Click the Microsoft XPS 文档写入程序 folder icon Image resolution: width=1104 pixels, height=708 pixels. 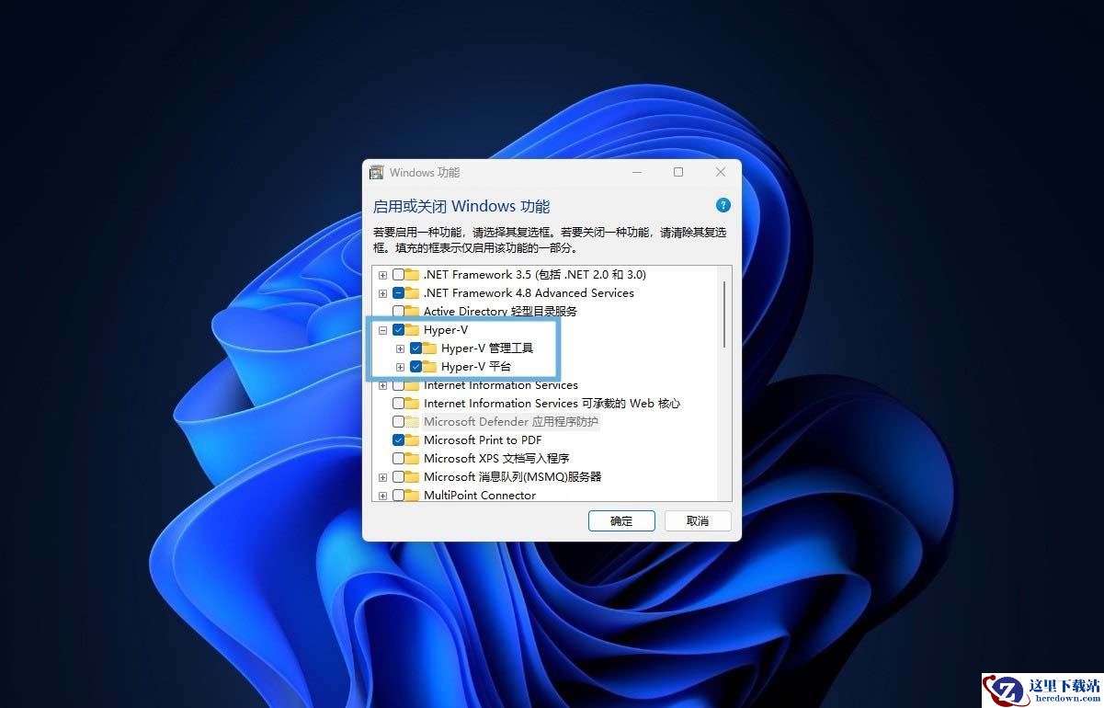pyautogui.click(x=412, y=458)
